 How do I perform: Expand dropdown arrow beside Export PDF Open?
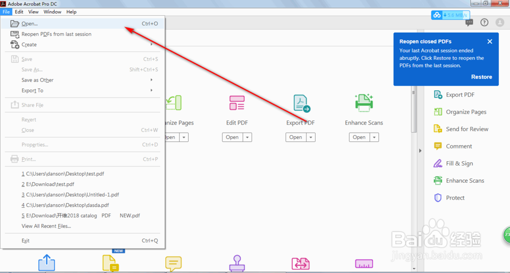tap(311, 137)
